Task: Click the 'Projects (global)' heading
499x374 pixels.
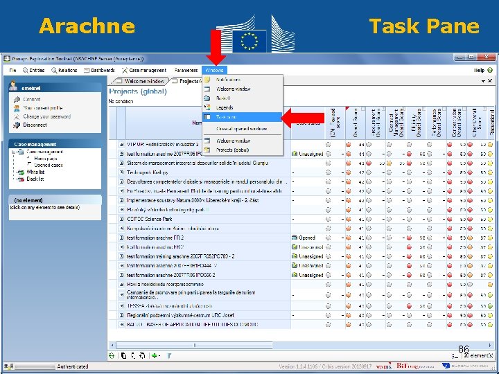Action: point(138,91)
